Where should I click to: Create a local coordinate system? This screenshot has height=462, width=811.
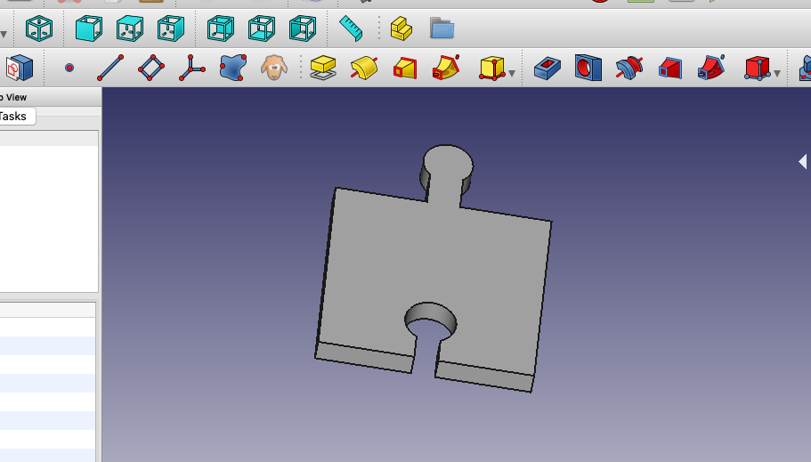pos(191,68)
